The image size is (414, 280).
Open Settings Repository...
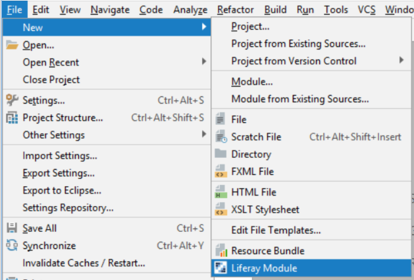click(107, 207)
